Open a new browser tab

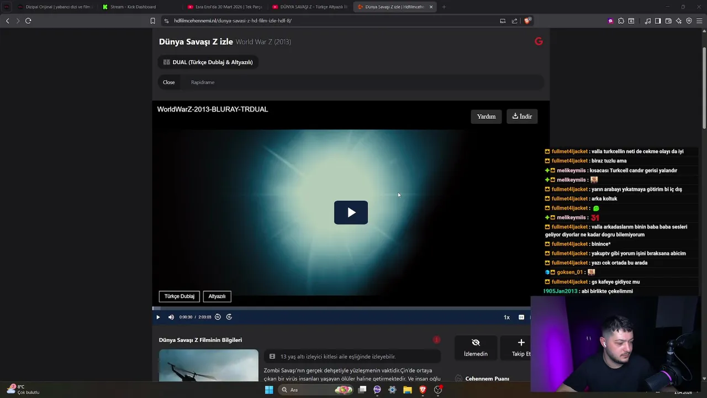(444, 7)
